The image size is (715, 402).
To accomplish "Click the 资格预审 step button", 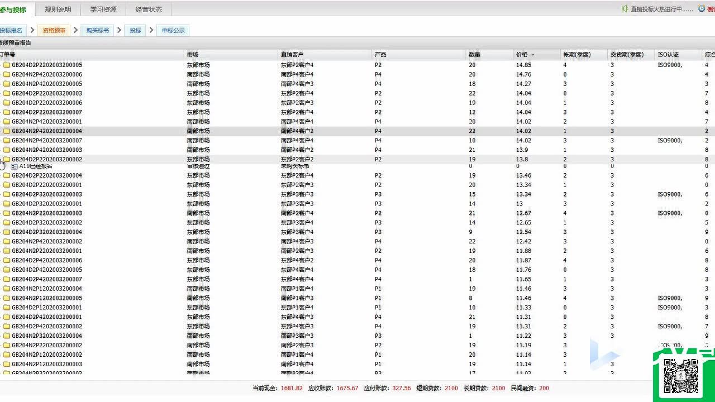I will pos(54,31).
